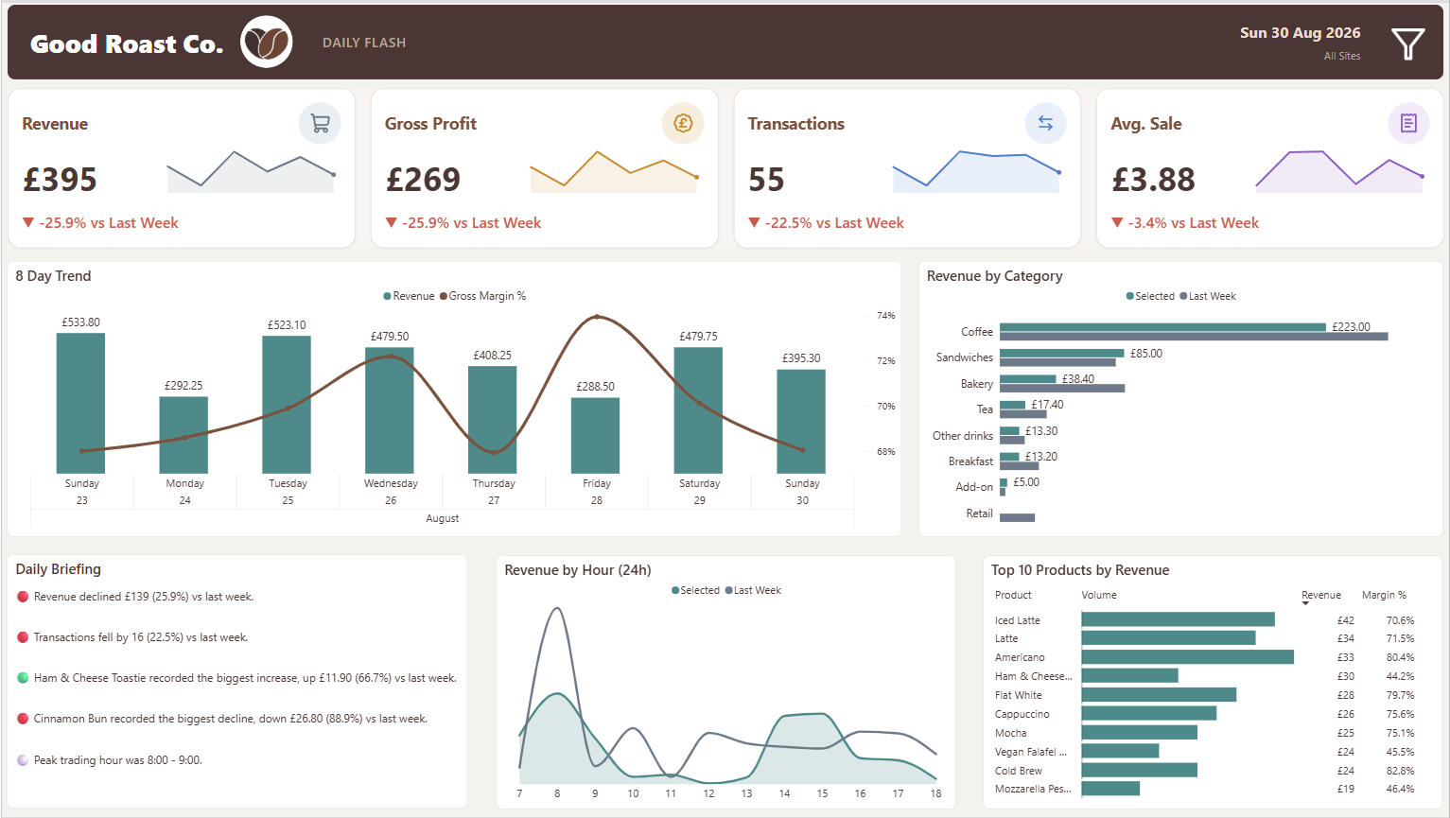Click the red dot beside 'Transactions fell by 16'
Screen dimensions: 1450x818
(x=23, y=637)
